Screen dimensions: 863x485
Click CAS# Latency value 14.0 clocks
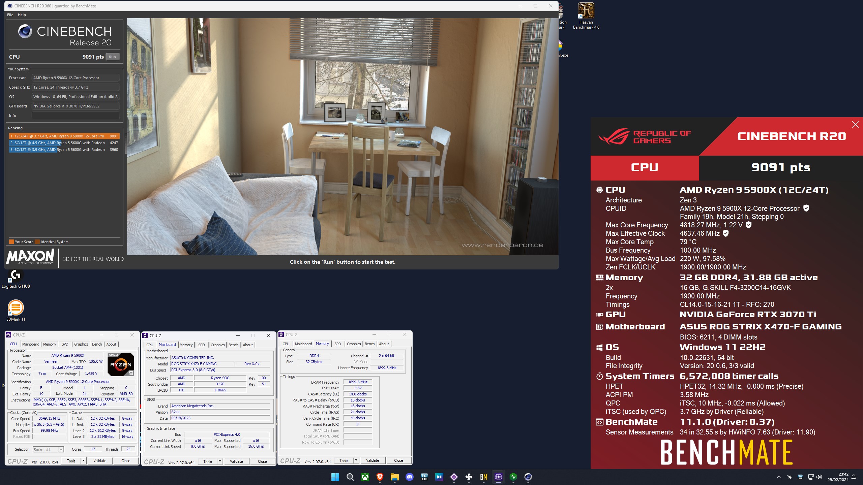(358, 394)
